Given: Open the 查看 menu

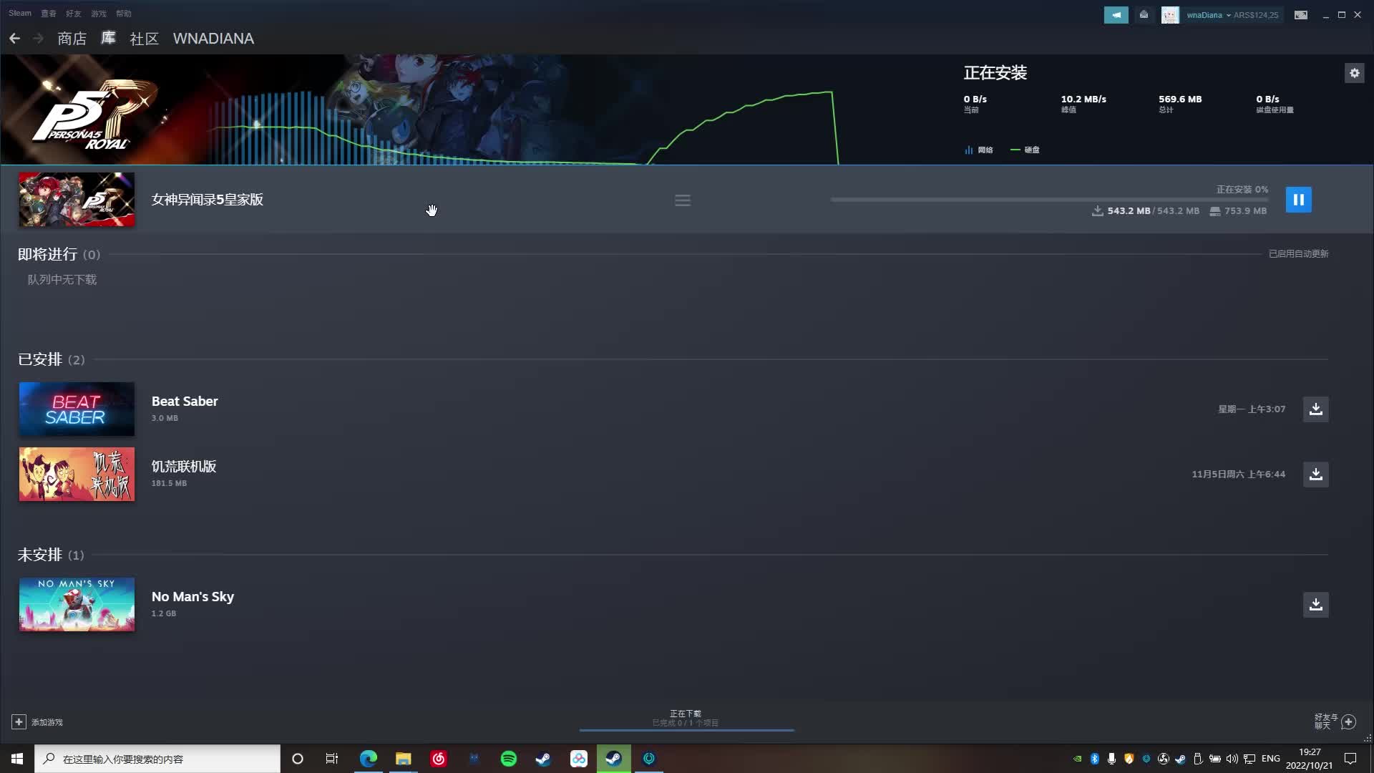Looking at the screenshot, I should point(49,14).
